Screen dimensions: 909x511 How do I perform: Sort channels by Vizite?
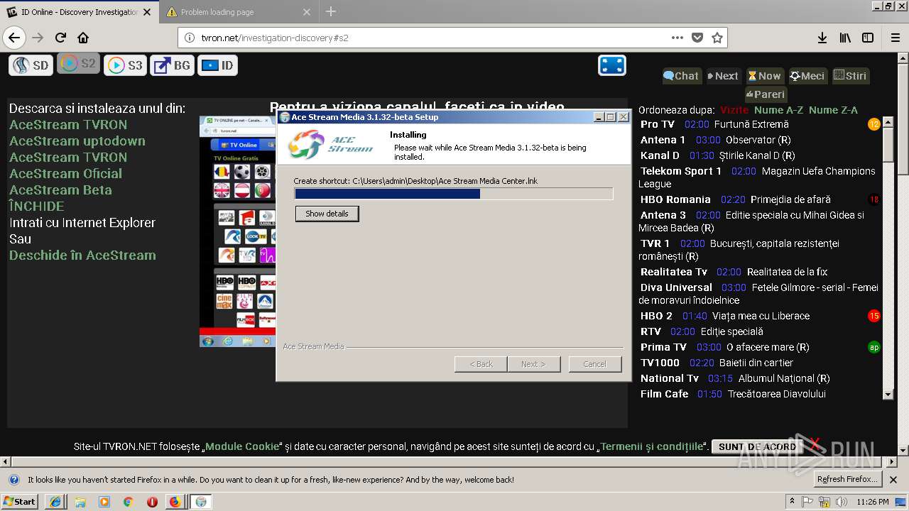coord(734,110)
